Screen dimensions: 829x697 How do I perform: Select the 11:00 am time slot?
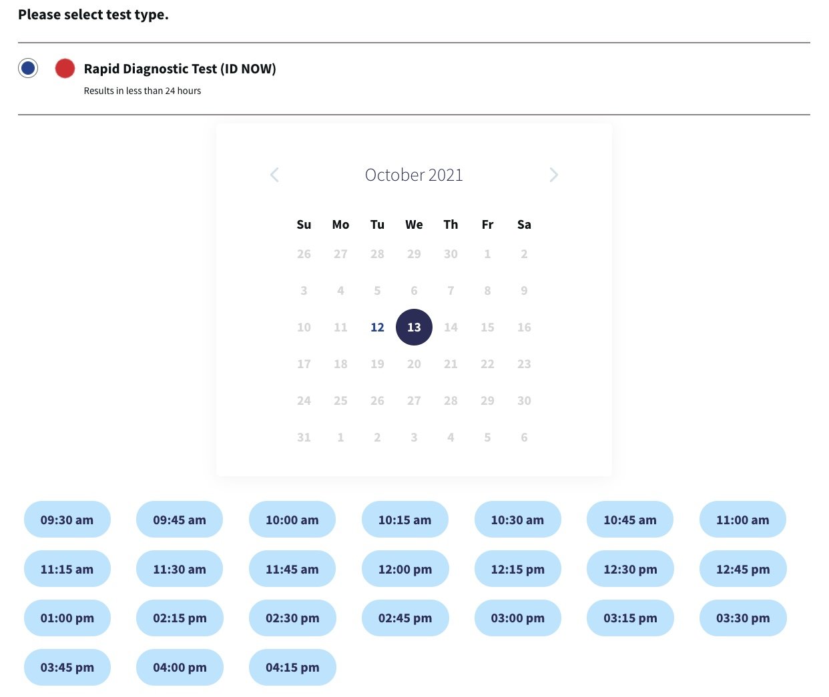(743, 520)
